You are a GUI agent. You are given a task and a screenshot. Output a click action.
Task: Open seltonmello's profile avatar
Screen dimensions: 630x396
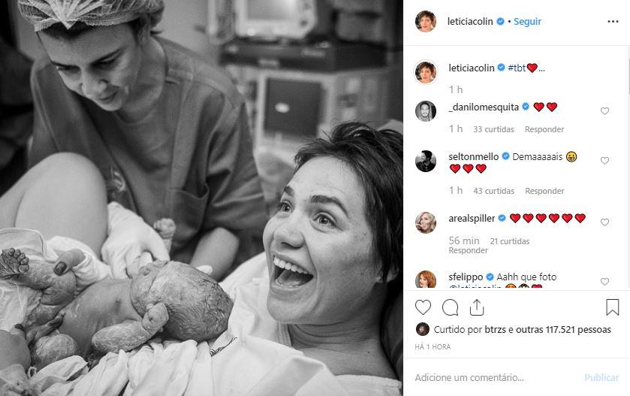(x=426, y=161)
